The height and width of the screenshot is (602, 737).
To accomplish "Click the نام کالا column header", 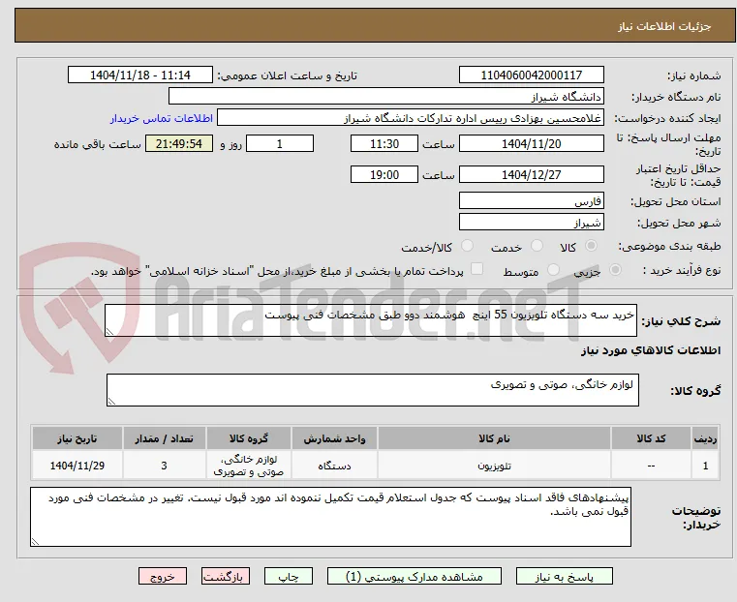I will (494, 438).
